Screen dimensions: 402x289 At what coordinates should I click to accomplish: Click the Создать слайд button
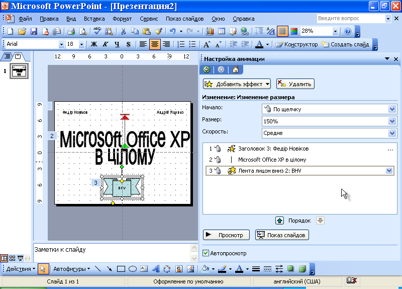click(x=345, y=44)
